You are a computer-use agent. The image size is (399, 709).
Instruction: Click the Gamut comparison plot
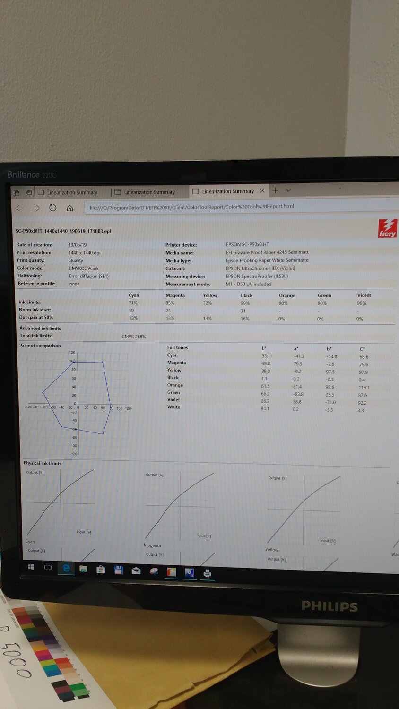point(78,403)
